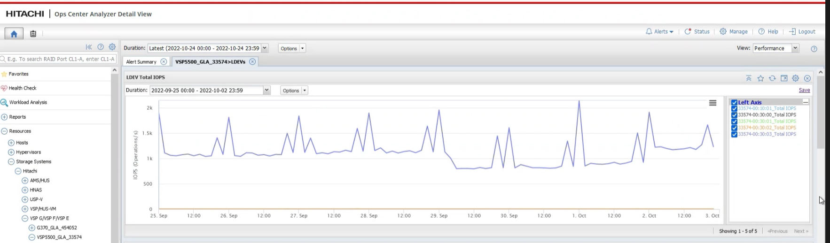Open the Alerts menu

coord(659,31)
